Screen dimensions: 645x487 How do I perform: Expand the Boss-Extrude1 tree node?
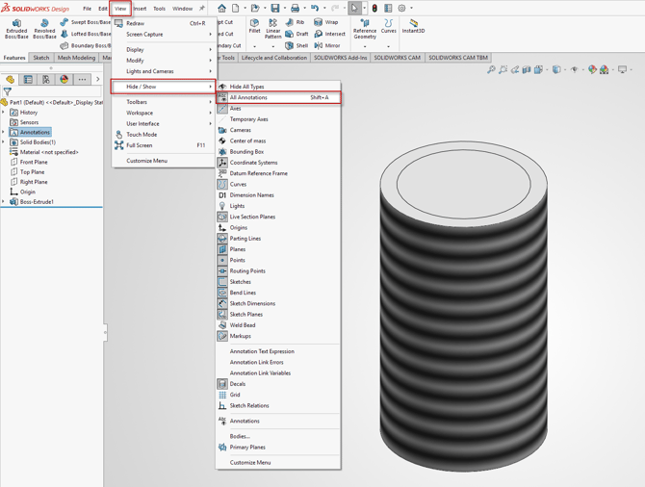[x=4, y=201]
